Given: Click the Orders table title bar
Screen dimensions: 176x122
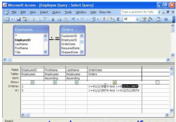Looking at the screenshot, I should [73, 29].
